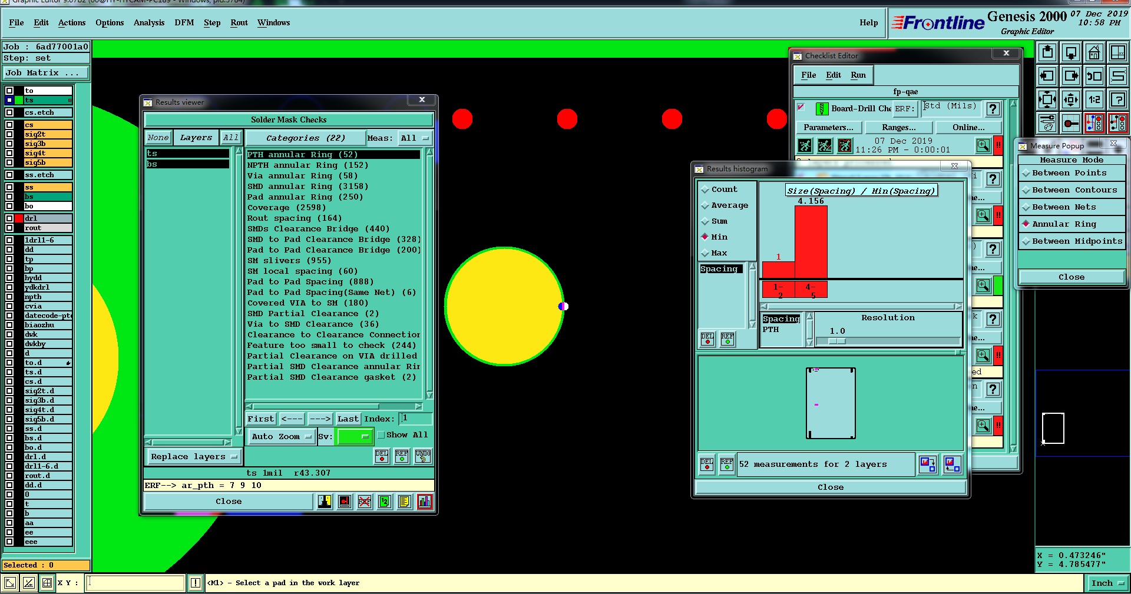Enable the Show All checkbox
This screenshot has height=594, width=1131.
tap(381, 435)
